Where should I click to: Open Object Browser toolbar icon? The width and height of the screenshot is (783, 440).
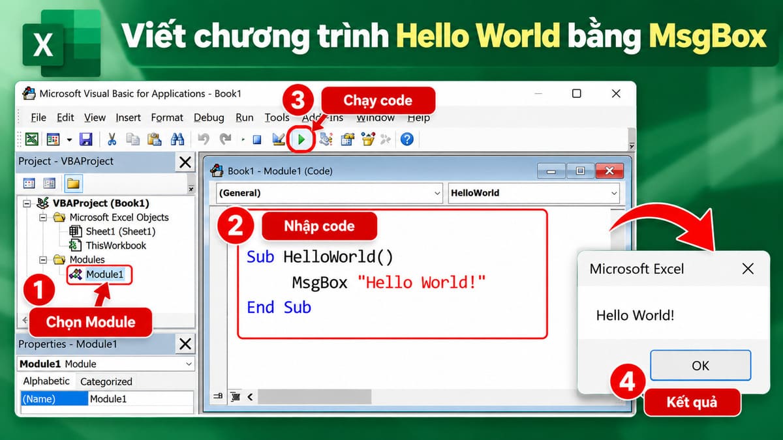(x=368, y=139)
